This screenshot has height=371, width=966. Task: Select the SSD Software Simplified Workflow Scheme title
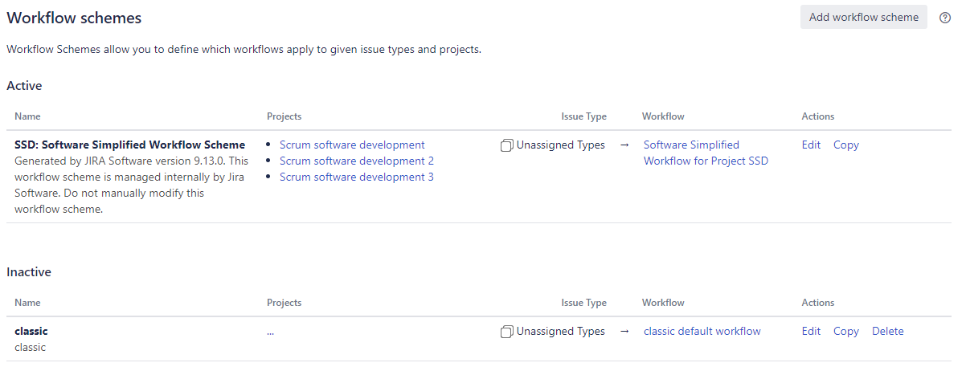coord(129,145)
